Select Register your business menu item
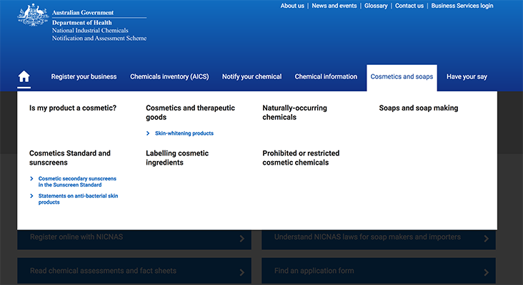Viewport: 523px width, 285px height. [x=84, y=77]
